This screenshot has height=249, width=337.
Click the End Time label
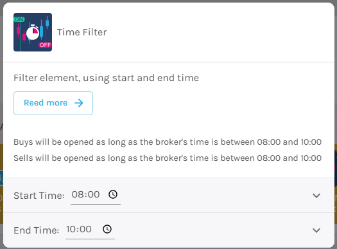pyautogui.click(x=37, y=230)
